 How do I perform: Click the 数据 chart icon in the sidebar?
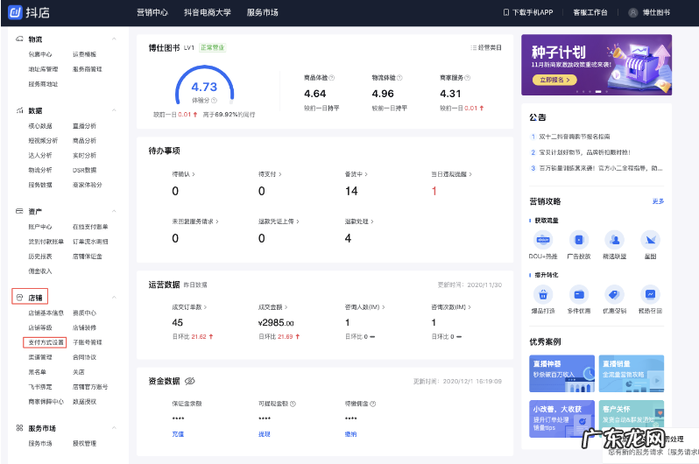coord(19,110)
